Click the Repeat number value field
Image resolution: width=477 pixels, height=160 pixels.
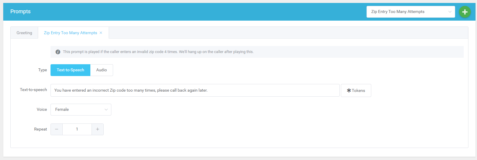click(77, 129)
